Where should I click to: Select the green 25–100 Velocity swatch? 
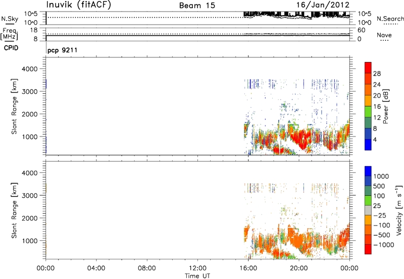coord(368,200)
